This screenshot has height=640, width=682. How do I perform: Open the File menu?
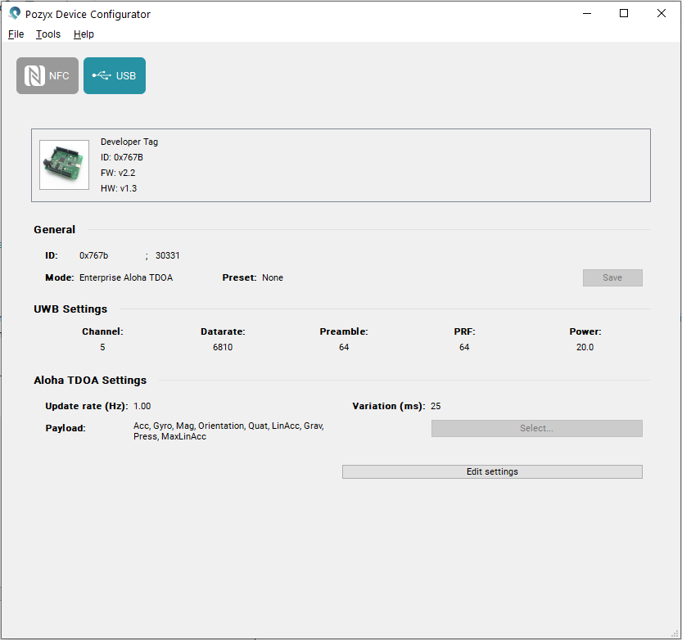16,34
